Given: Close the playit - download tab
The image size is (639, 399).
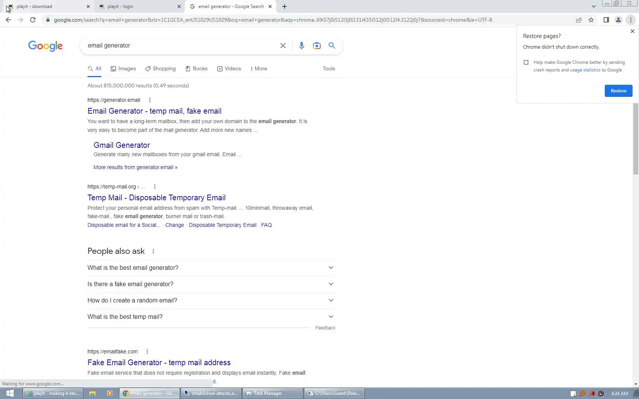Looking at the screenshot, I should 88,6.
